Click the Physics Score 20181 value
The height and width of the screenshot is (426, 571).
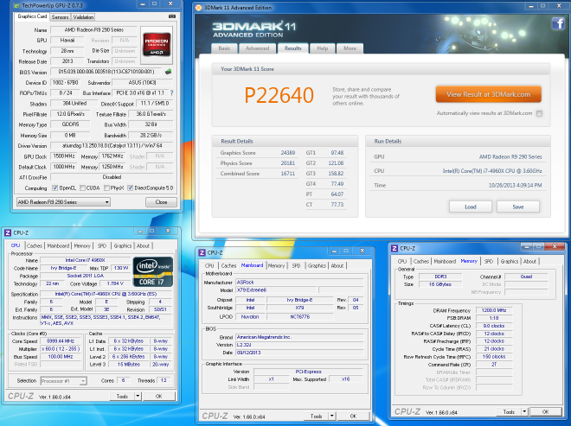click(288, 163)
